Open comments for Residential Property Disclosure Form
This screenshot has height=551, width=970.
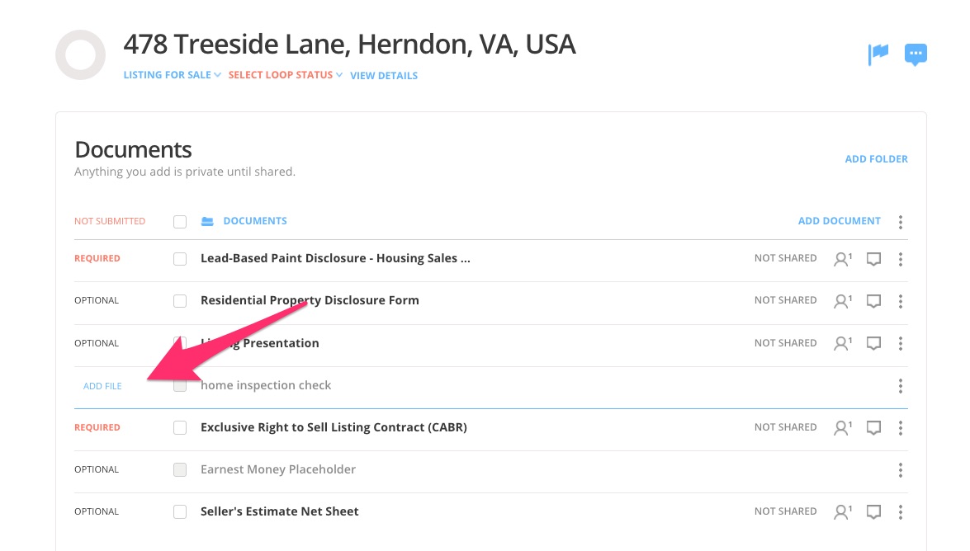pos(873,301)
